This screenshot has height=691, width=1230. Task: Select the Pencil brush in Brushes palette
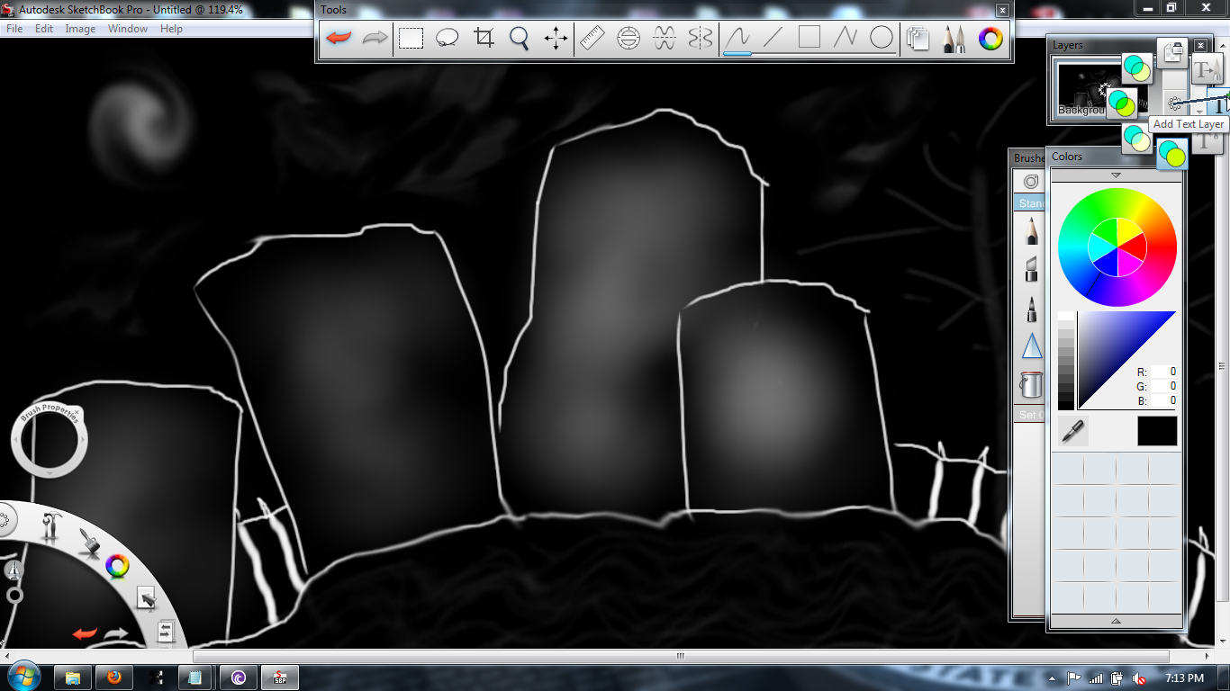click(x=1031, y=230)
